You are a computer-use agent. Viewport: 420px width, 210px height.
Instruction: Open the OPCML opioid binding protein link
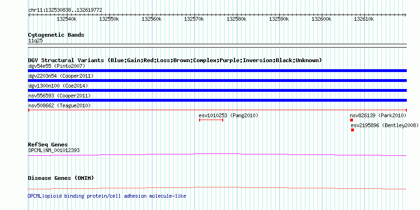tap(107, 196)
